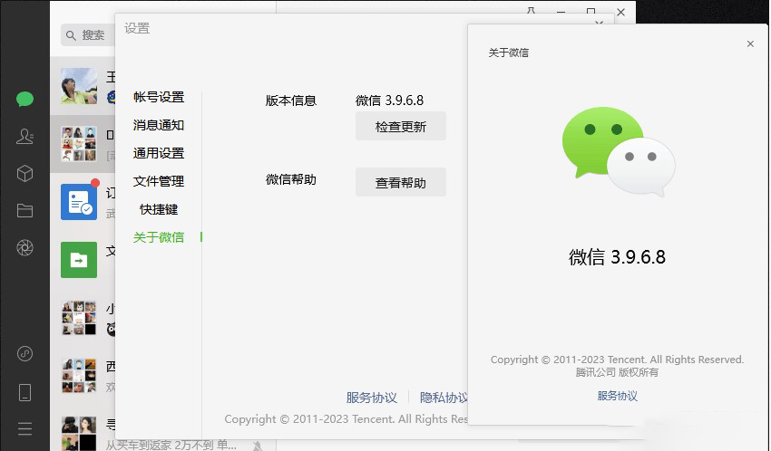Select the second group chat avatar
This screenshot has width=771, height=451.
pos(79,144)
